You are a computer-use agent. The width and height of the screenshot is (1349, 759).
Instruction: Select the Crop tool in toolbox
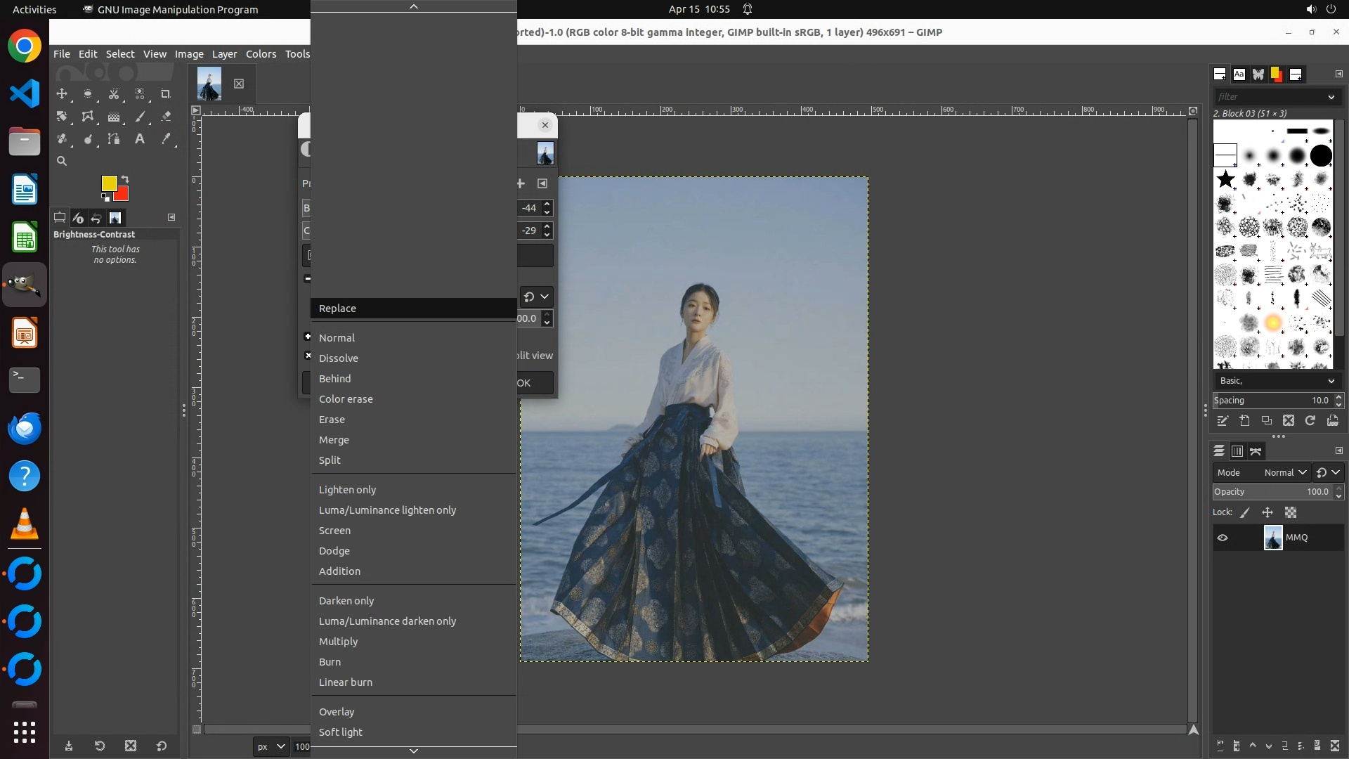point(166,94)
